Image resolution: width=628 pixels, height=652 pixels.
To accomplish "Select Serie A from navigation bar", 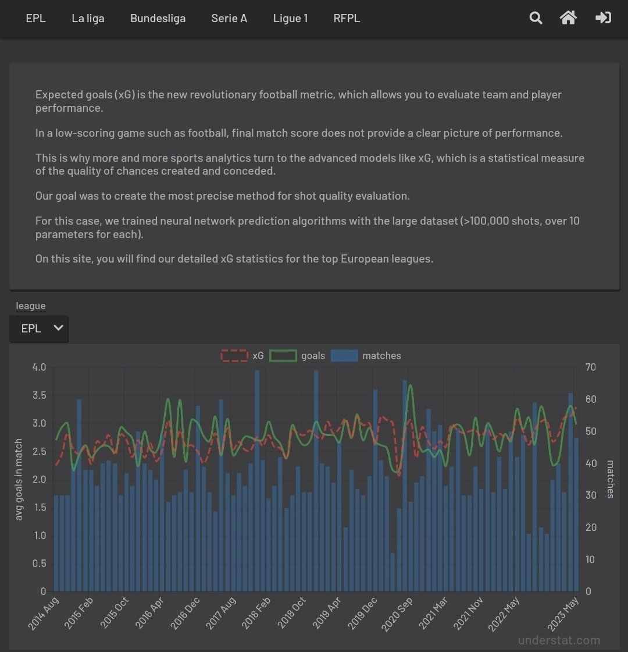I will [229, 19].
